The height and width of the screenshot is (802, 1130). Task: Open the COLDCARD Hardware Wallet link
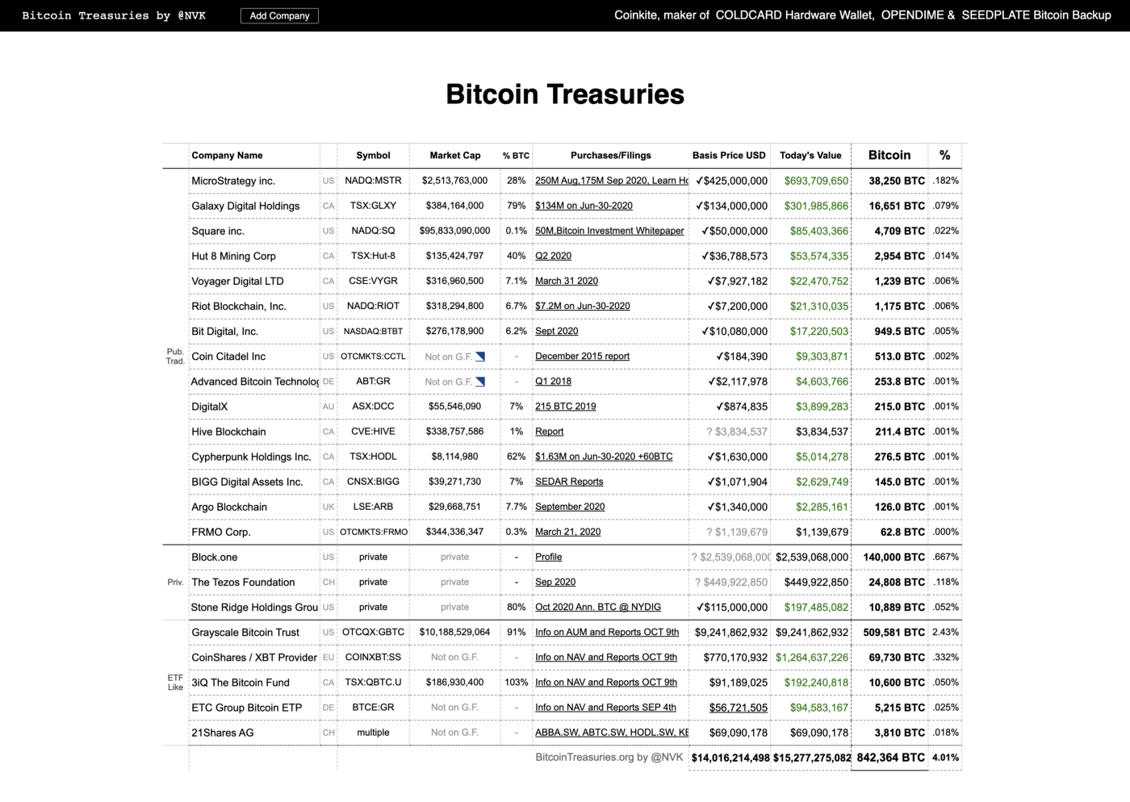click(794, 15)
